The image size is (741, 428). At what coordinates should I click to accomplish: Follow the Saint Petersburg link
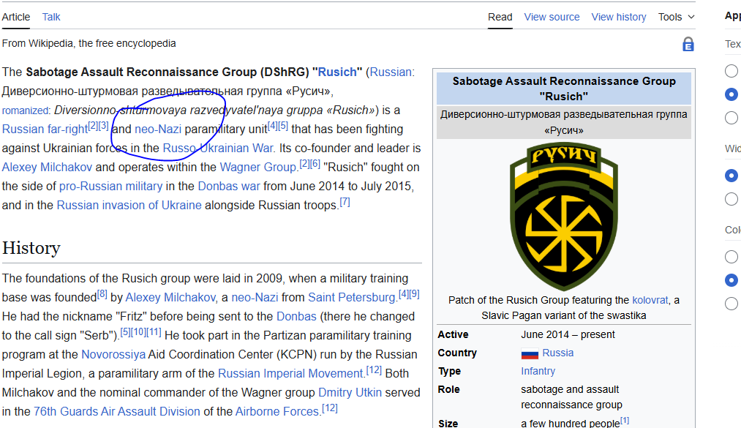tap(352, 297)
